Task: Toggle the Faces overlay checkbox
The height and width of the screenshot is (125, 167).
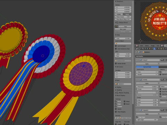Action: pos(116,101)
